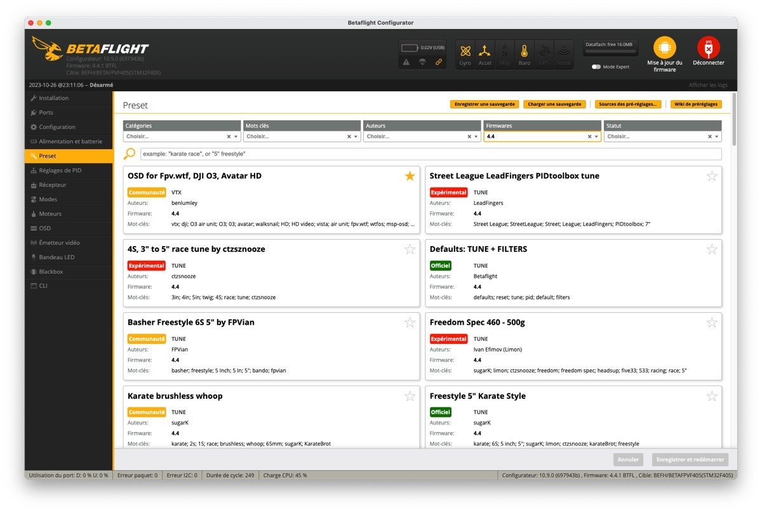Open the CLI tab
The height and width of the screenshot is (512, 762).
click(x=69, y=286)
